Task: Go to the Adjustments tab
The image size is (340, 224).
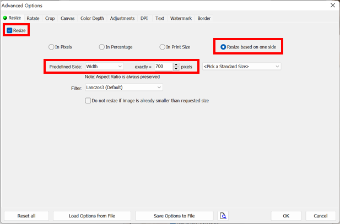Action: pyautogui.click(x=122, y=18)
